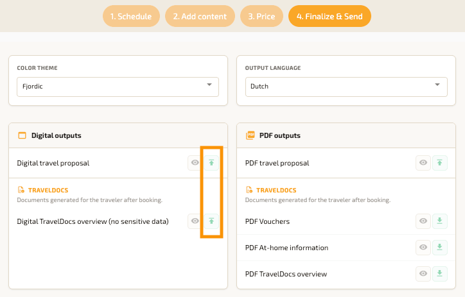Preview the PDF travel proposal with eye icon
This screenshot has height=297, width=465.
423,163
